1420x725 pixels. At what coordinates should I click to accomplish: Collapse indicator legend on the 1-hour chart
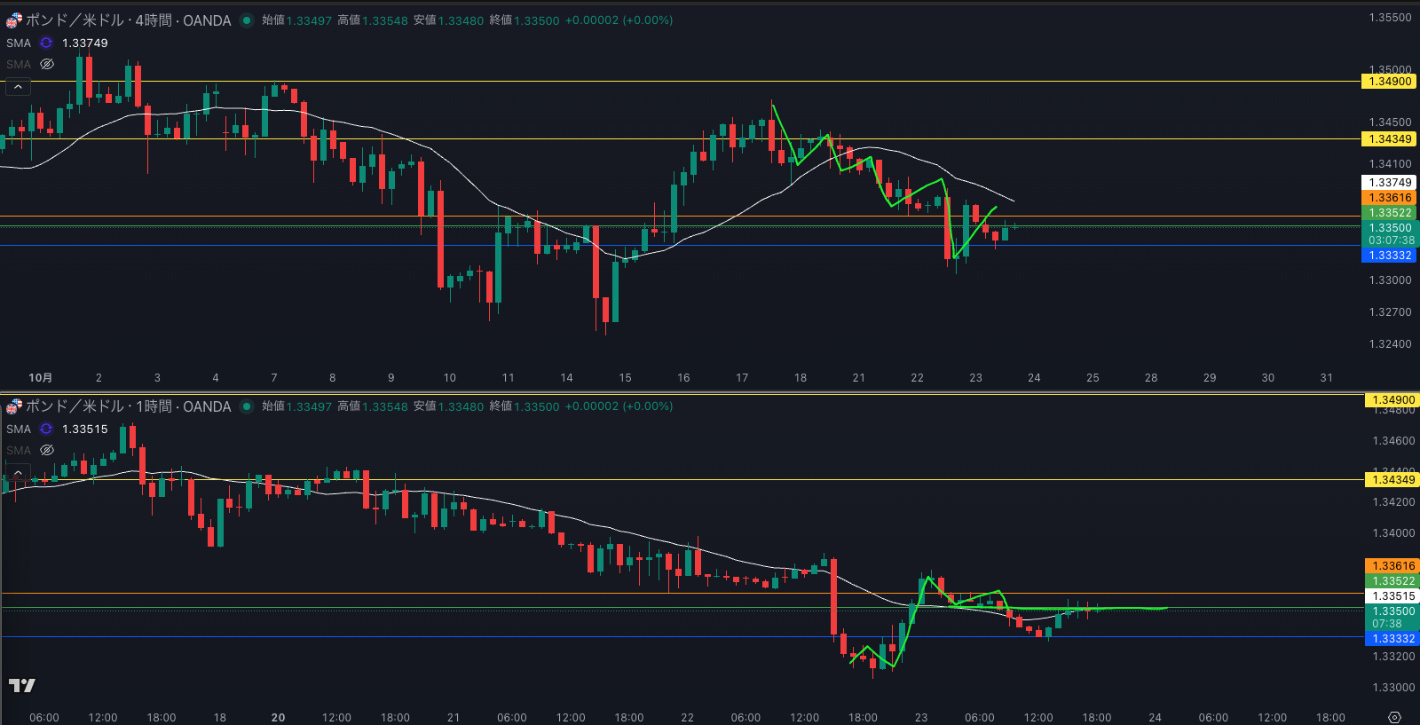coord(18,471)
